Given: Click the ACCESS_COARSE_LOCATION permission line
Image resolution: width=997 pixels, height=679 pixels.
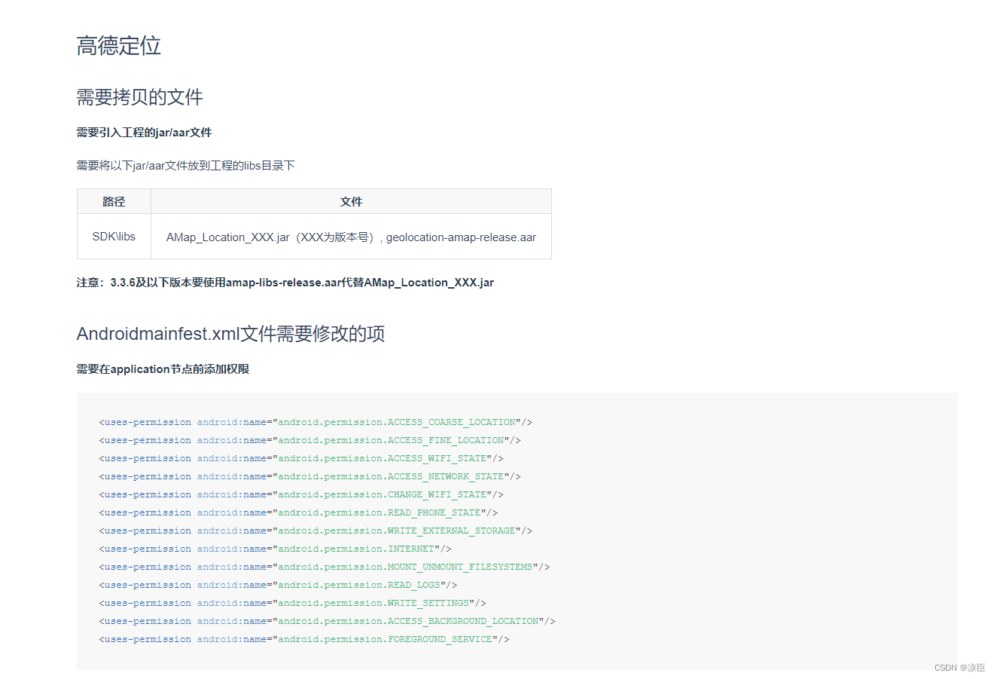Looking at the screenshot, I should coord(316,422).
